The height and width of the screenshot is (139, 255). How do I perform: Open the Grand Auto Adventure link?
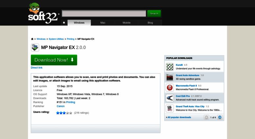[x=187, y=75]
